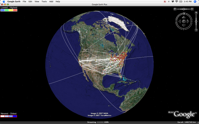The width and height of the screenshot is (199, 124).
Task: Click the Google Earth Plus window title
Action: click(x=99, y=4)
